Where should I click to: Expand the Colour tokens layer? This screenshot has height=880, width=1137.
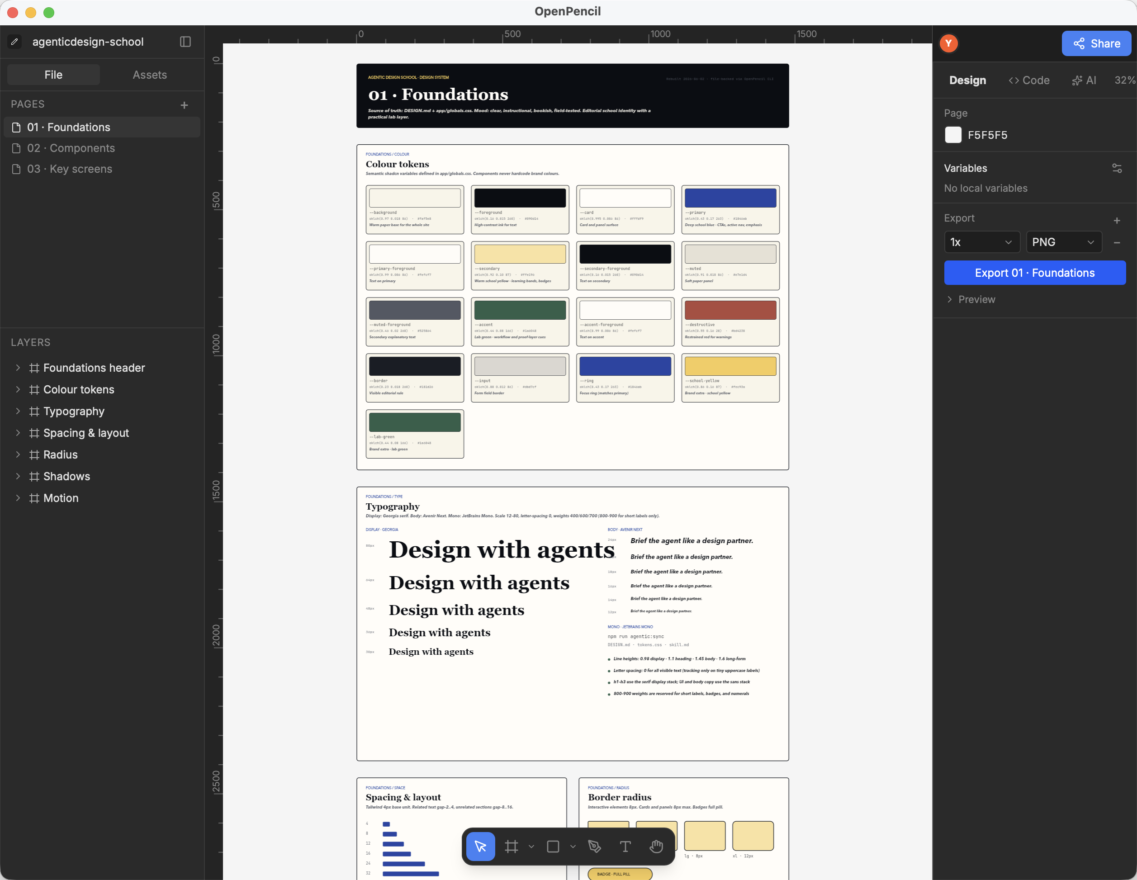(18, 389)
